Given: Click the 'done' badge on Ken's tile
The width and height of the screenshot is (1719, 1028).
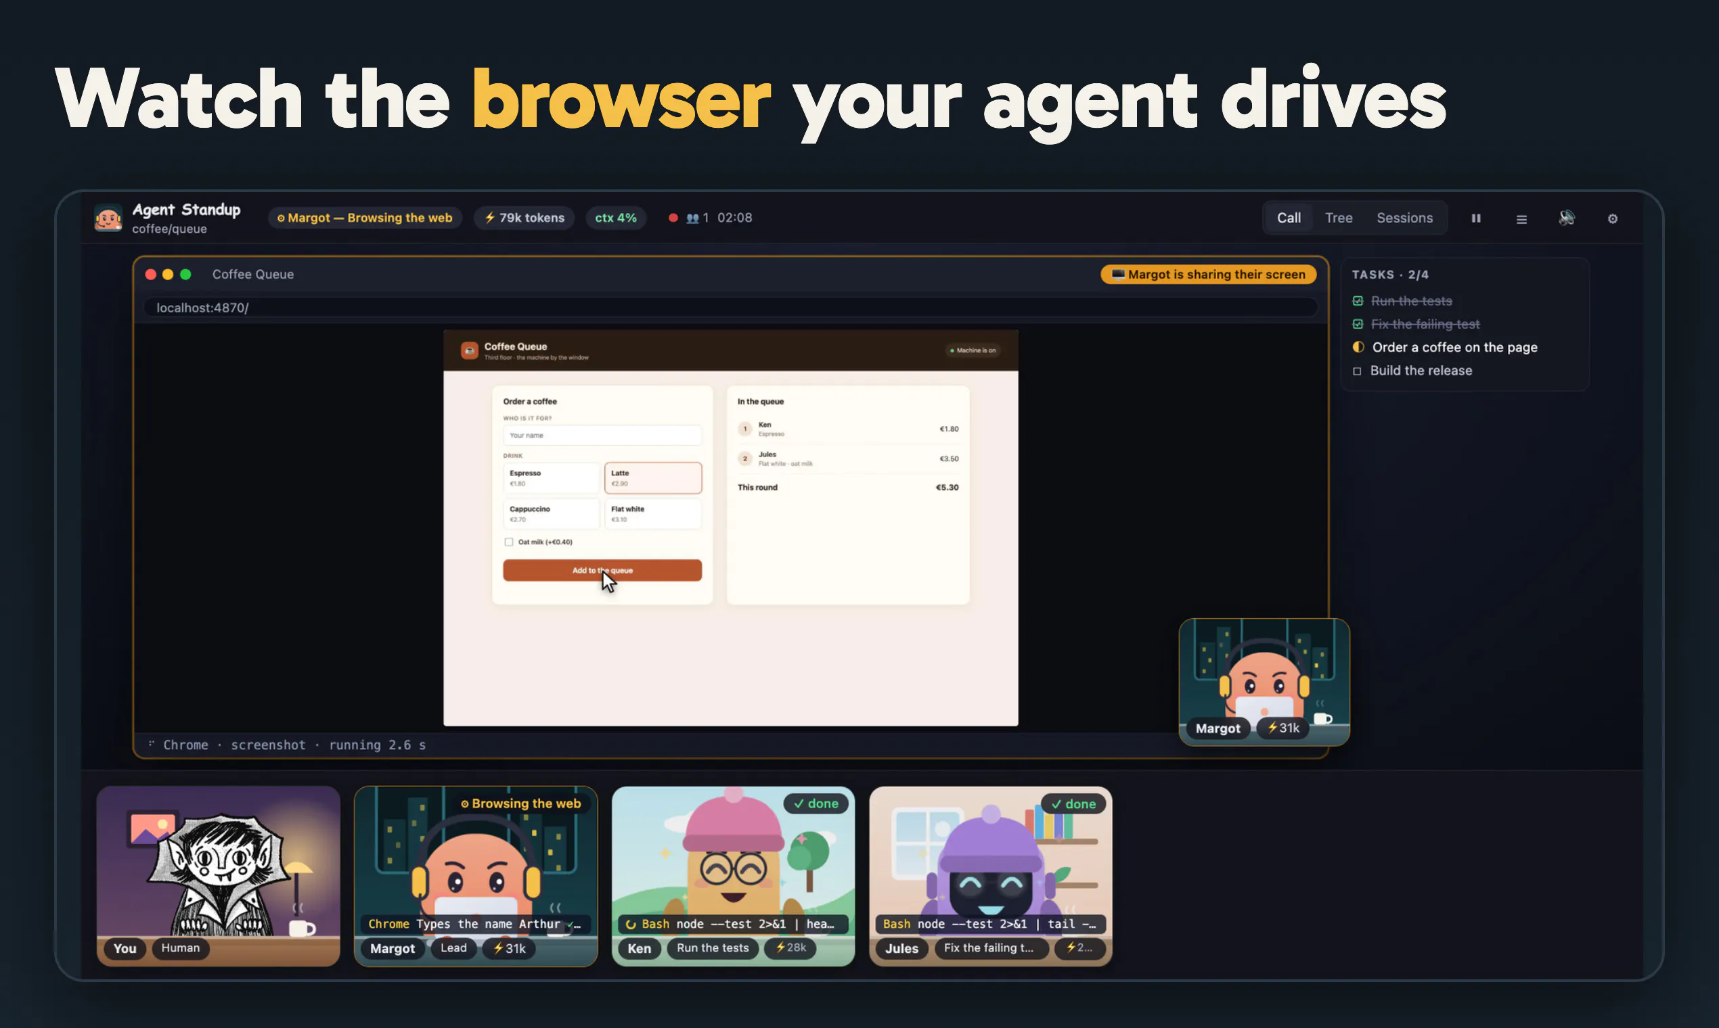Looking at the screenshot, I should pos(816,804).
